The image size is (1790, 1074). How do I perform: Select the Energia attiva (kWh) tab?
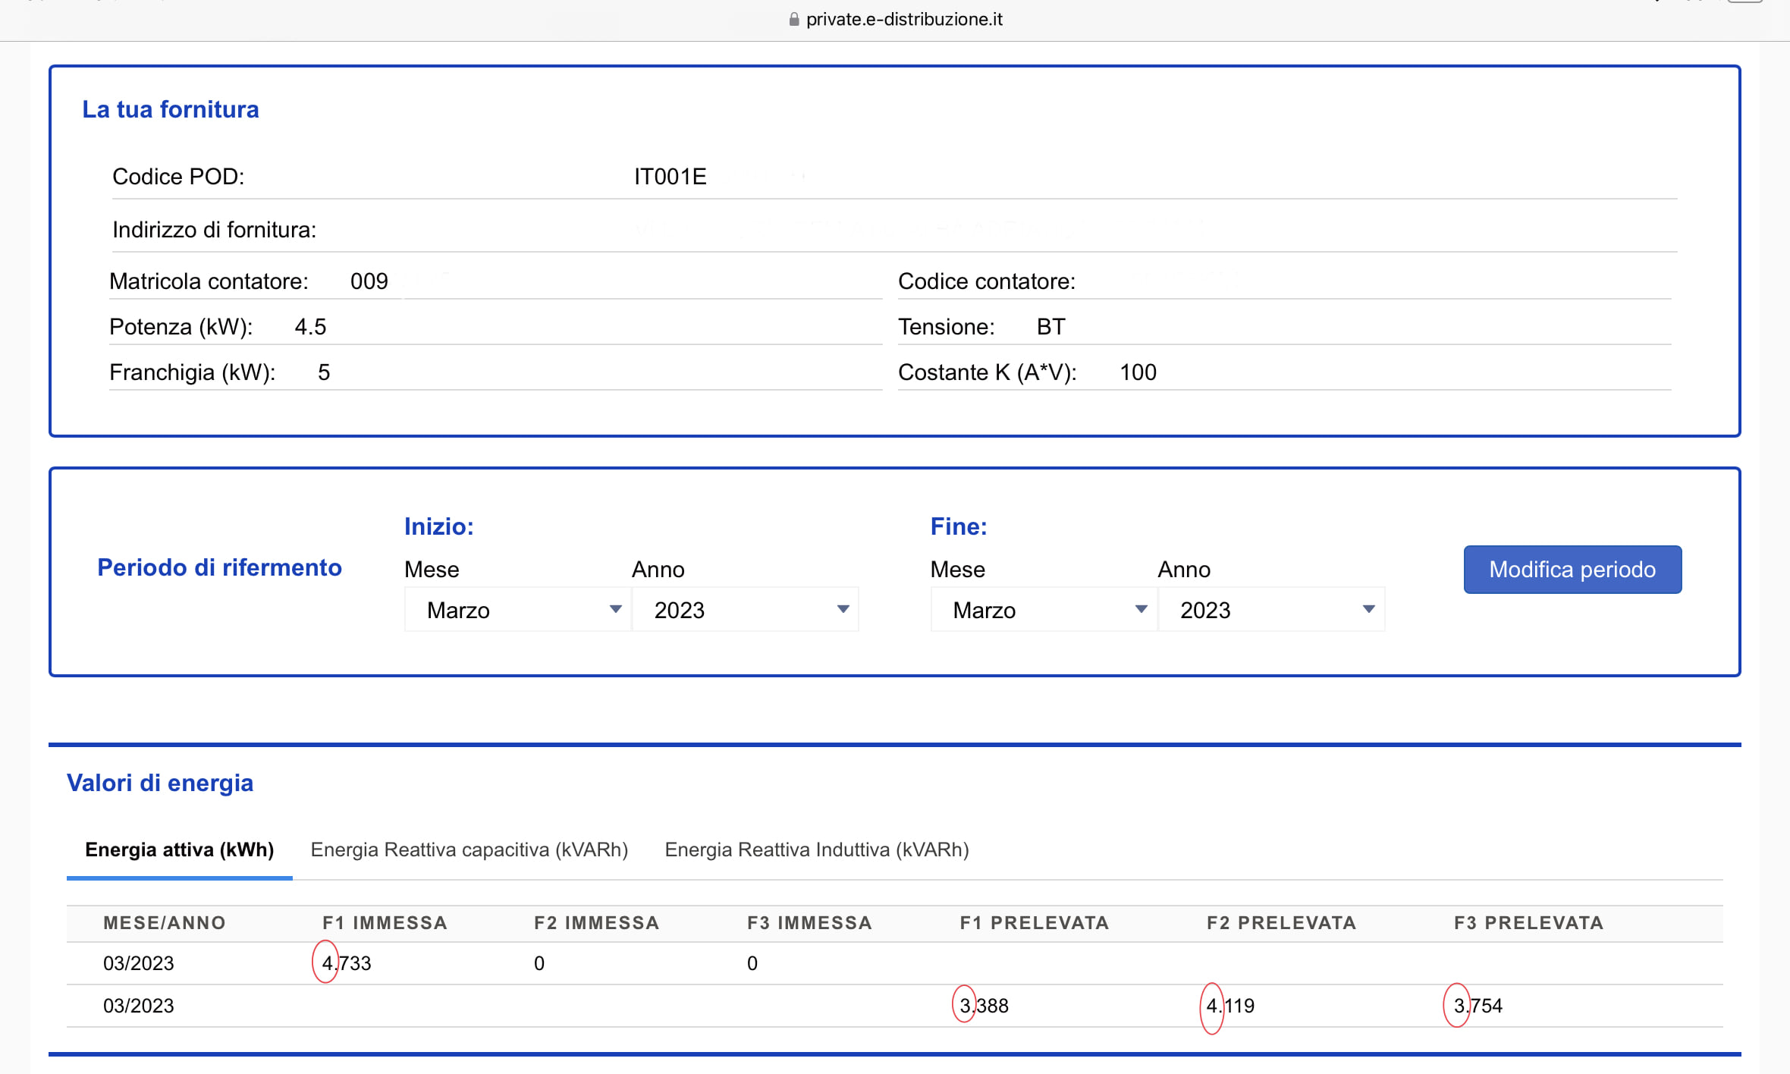(x=179, y=849)
